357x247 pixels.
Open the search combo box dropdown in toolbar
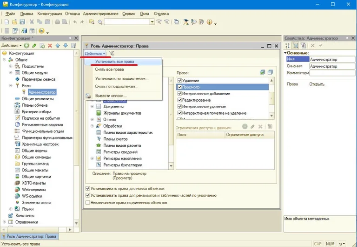coord(152,22)
